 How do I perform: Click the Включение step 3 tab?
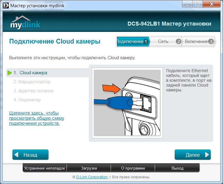coord(199,41)
